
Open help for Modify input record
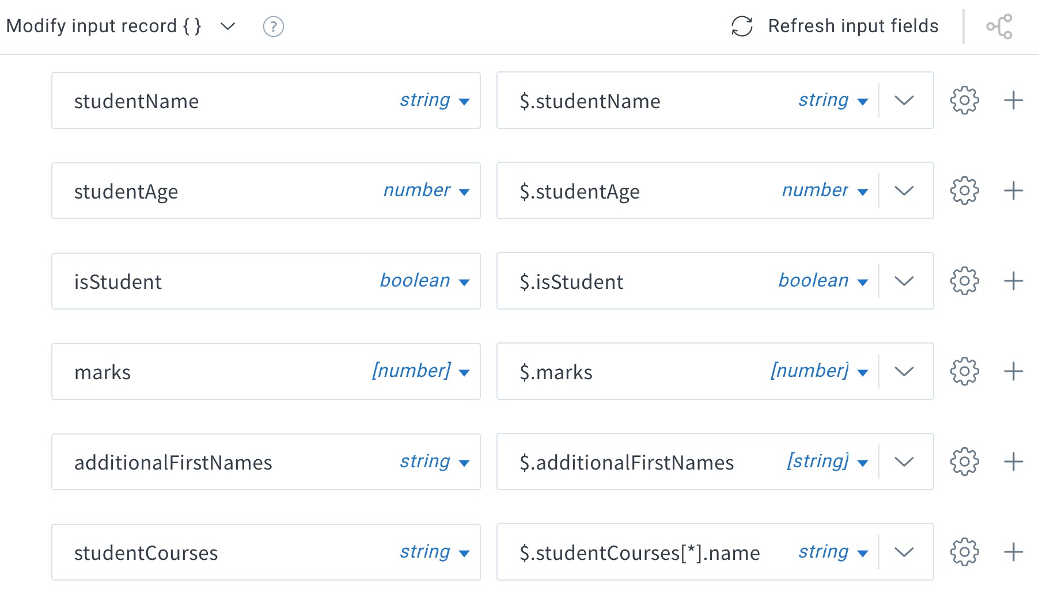point(274,26)
